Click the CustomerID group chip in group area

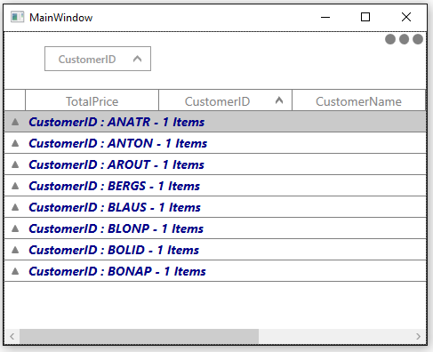[98, 59]
